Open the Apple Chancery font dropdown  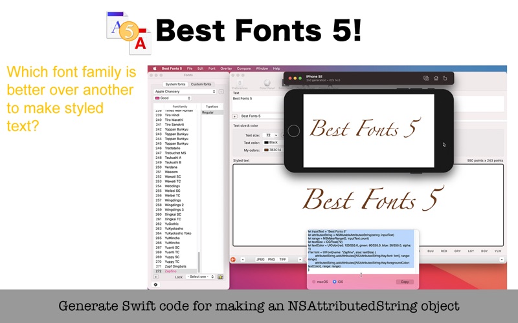[185, 92]
